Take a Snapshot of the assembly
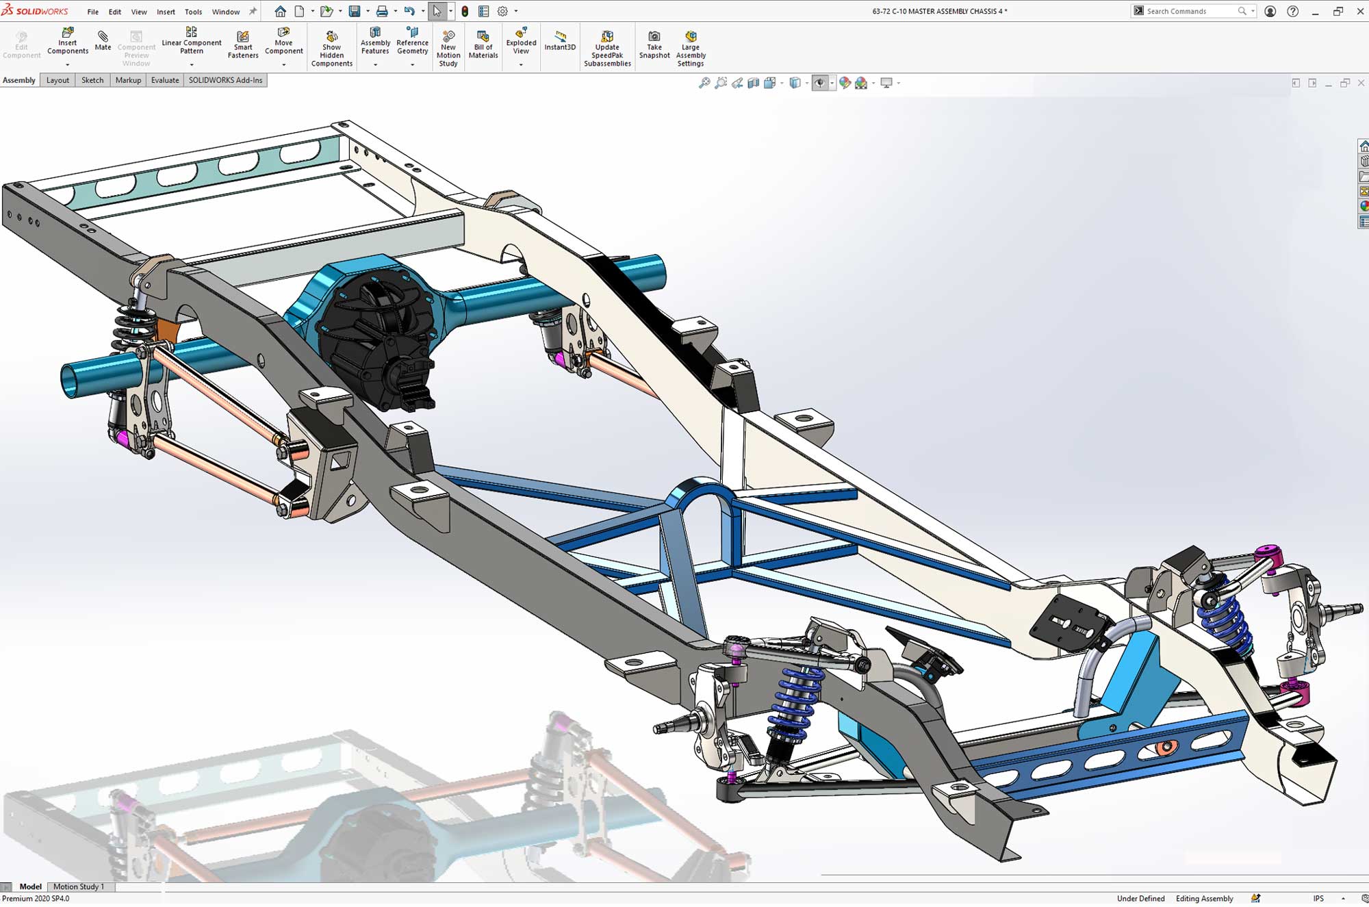Image resolution: width=1369 pixels, height=907 pixels. 654,45
